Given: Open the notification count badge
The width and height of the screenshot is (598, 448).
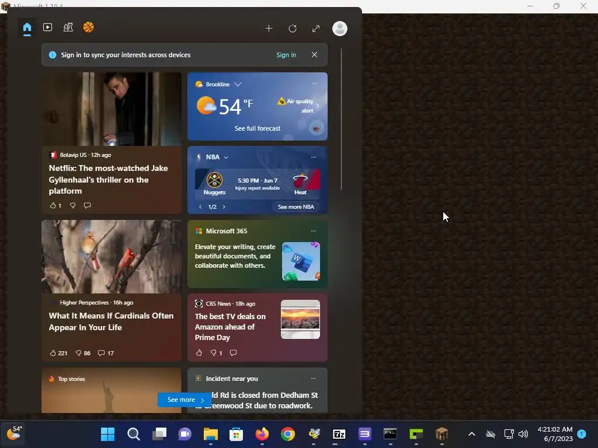Looking at the screenshot, I should (x=582, y=434).
